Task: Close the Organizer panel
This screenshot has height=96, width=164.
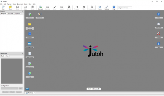Action: [x=23, y=11]
